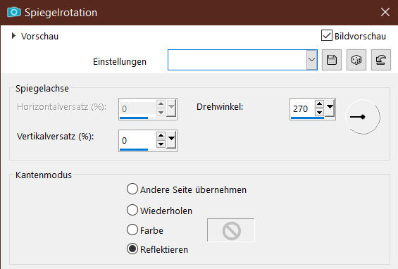Decrease Drehwinkel value with down arrow

coord(319,112)
